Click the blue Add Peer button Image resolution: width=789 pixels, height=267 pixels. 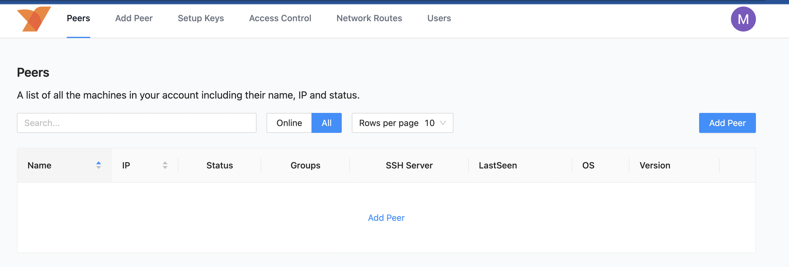tap(727, 123)
